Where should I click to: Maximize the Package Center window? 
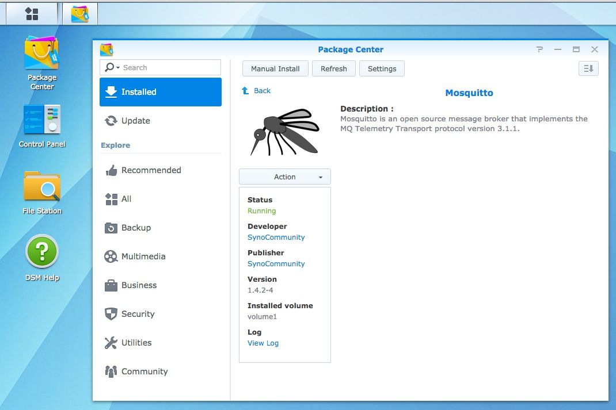click(x=576, y=49)
